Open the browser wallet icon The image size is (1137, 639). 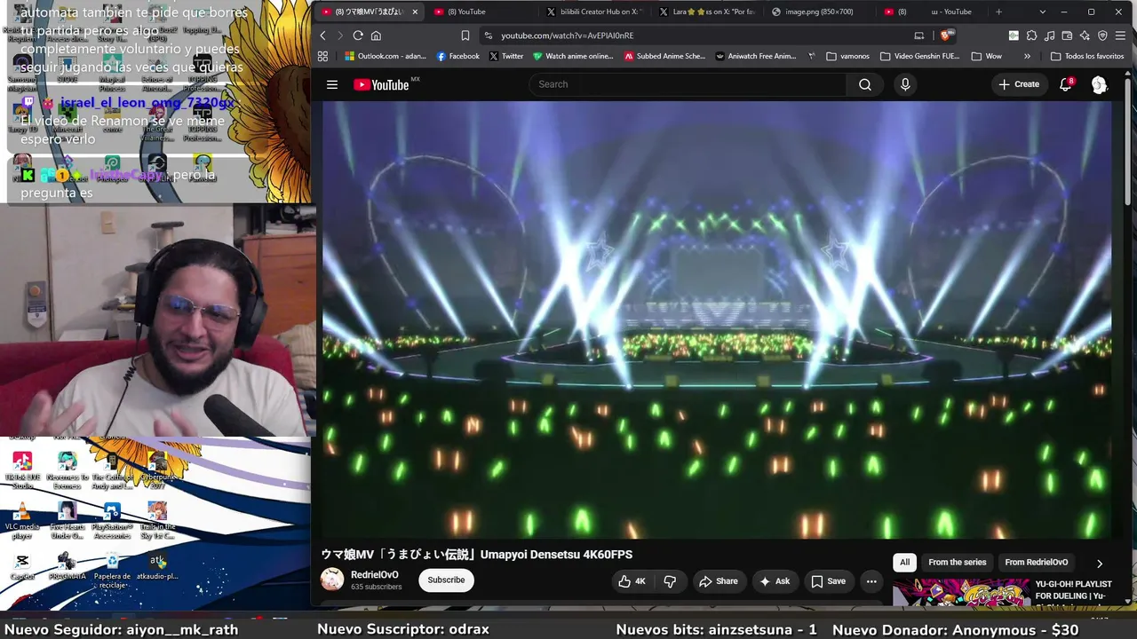[x=1067, y=35]
